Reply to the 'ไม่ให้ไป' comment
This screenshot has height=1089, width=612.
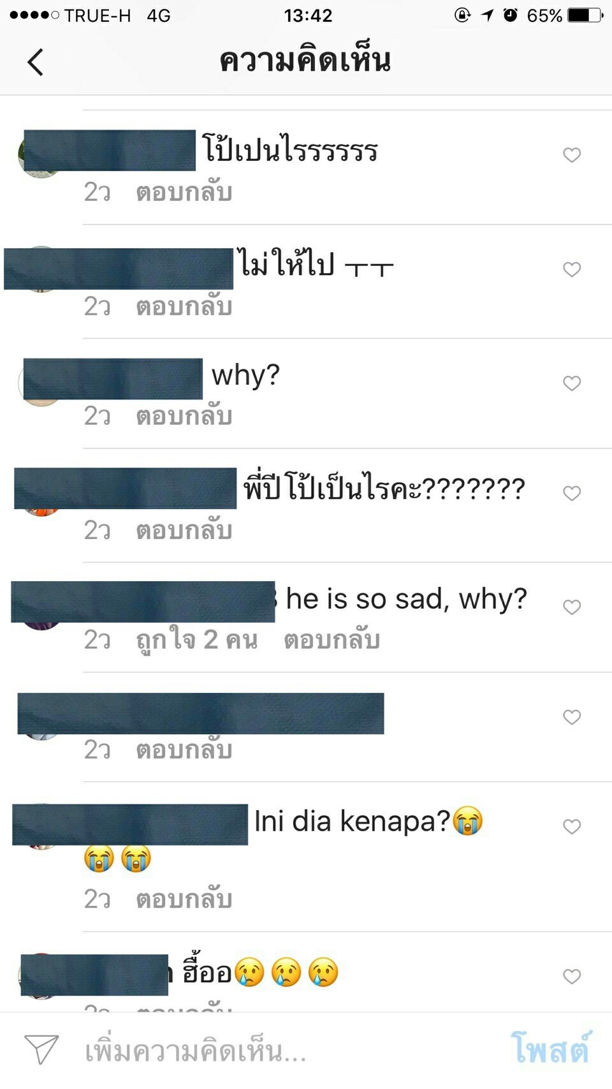pos(184,306)
